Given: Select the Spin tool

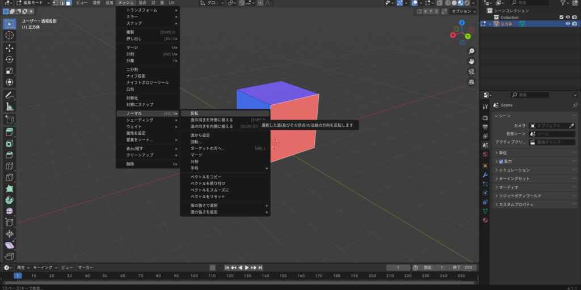Looking at the screenshot, I should (x=10, y=200).
